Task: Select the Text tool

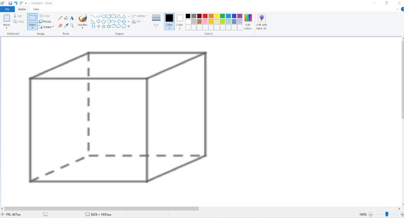Action: (72, 18)
